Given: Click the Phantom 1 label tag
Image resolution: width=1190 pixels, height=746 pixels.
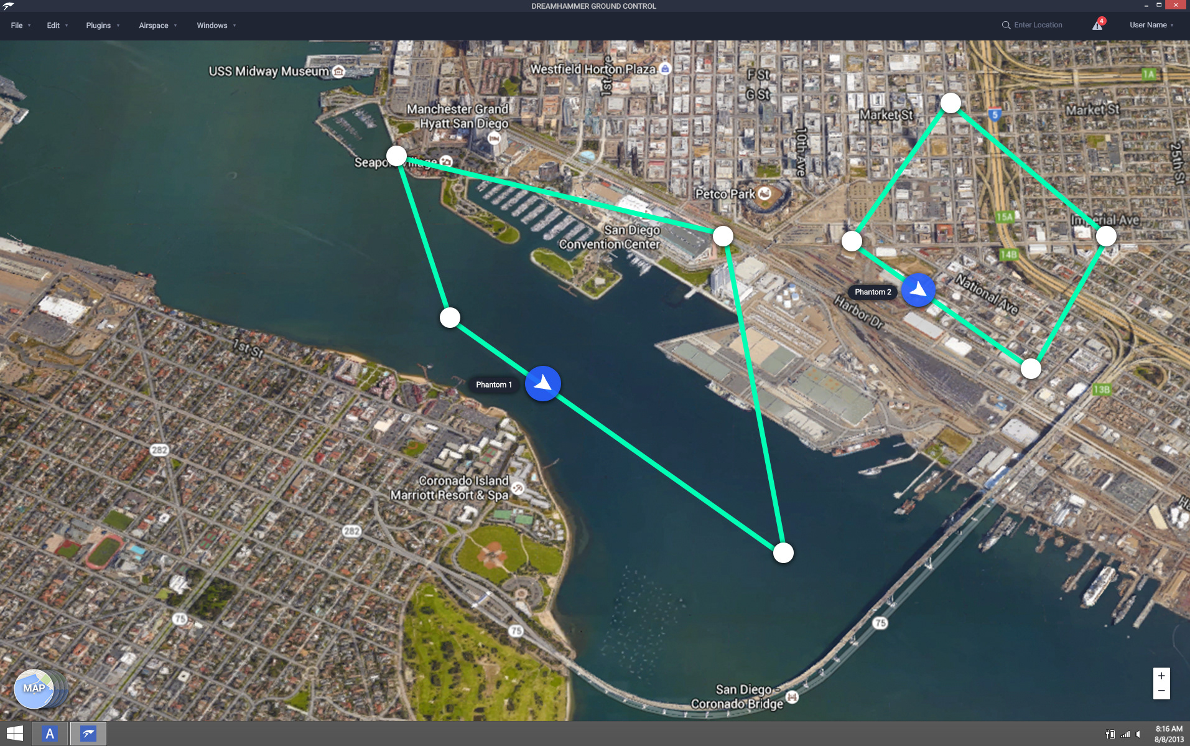Looking at the screenshot, I should tap(494, 385).
